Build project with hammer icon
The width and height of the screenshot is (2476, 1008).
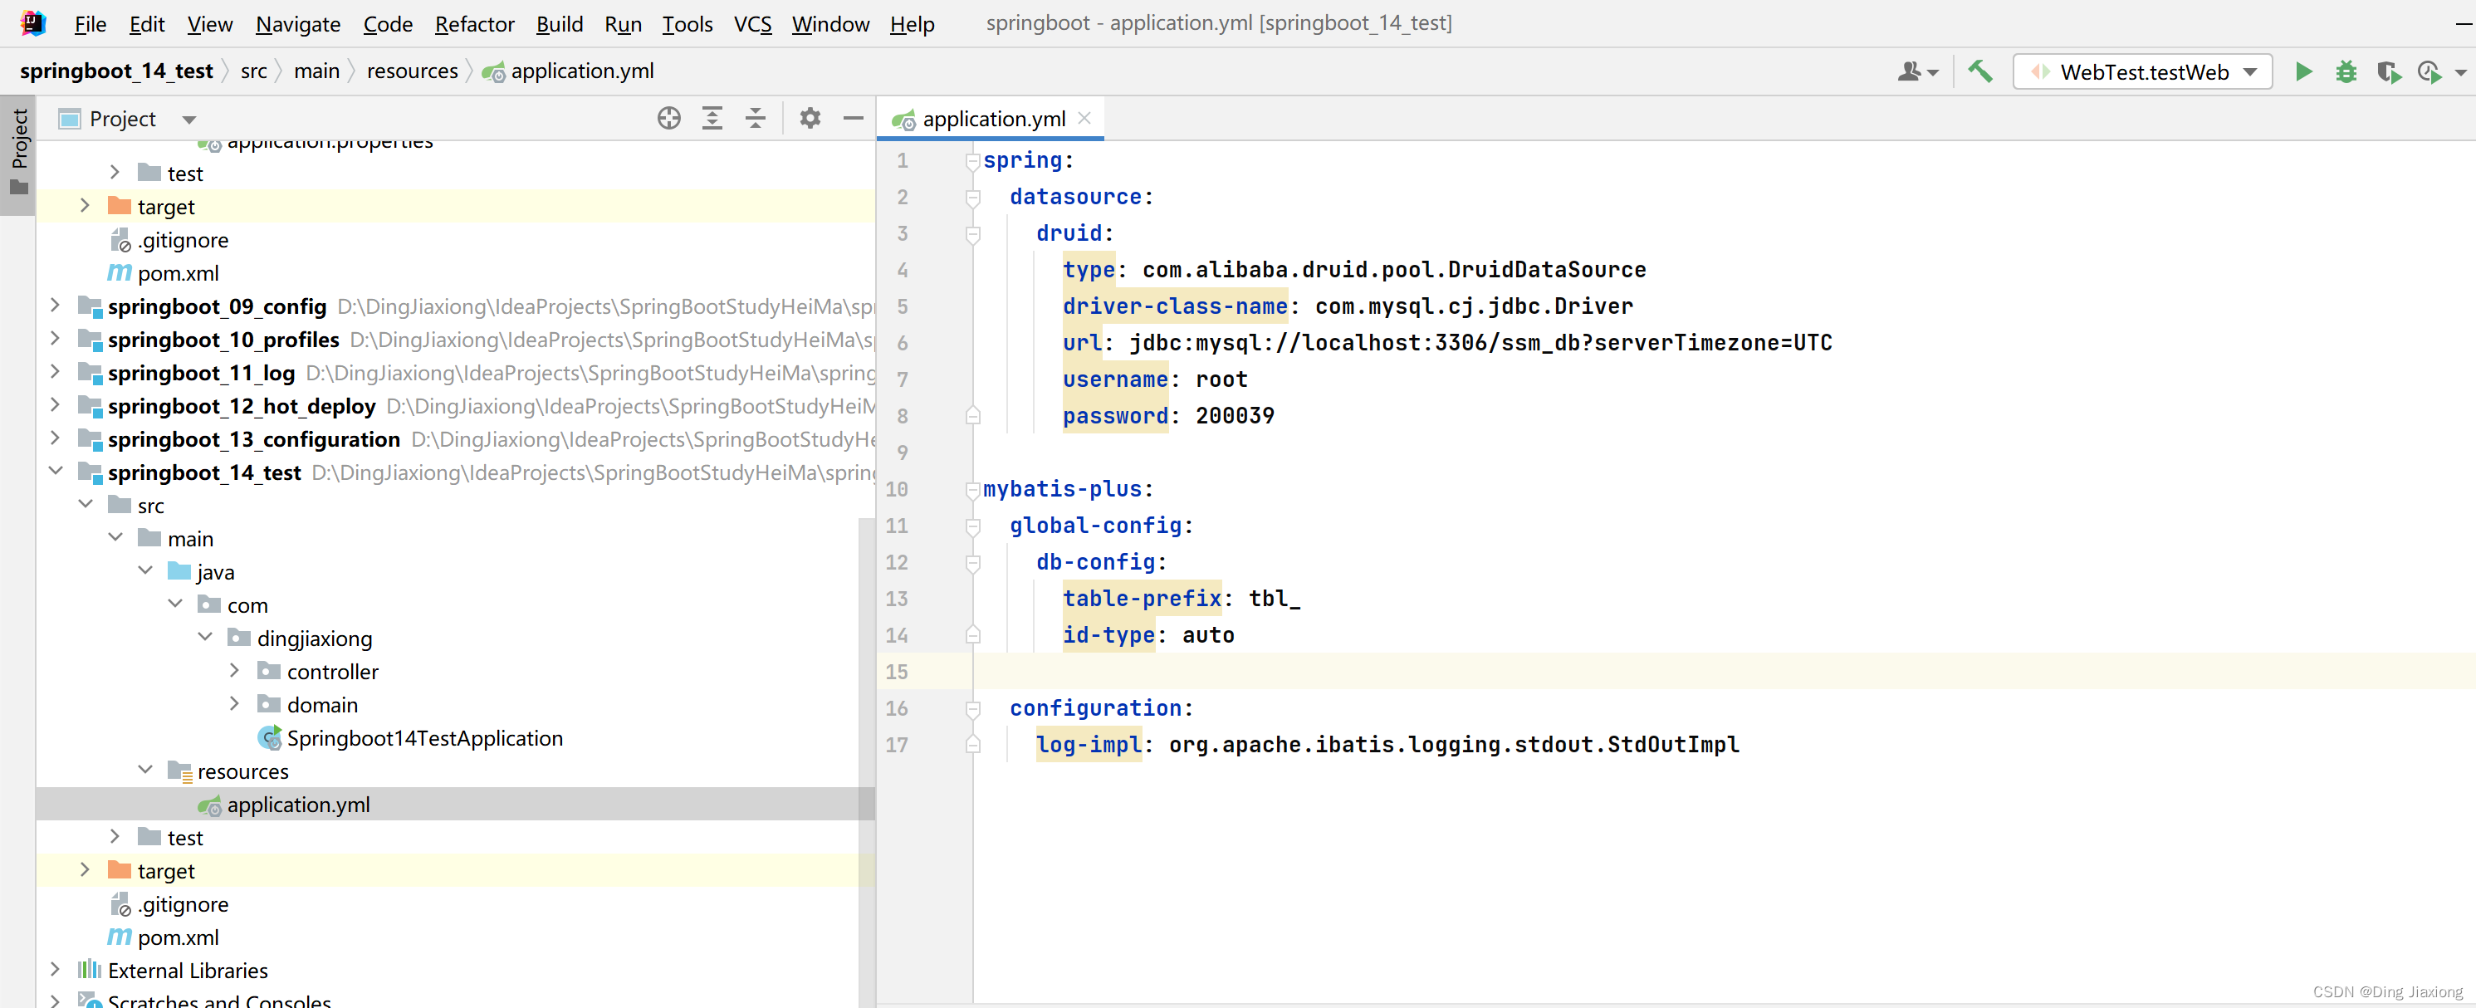coord(1980,71)
